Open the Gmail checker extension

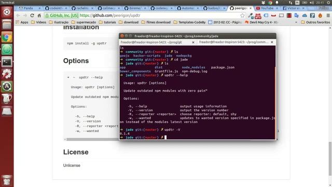258,16
